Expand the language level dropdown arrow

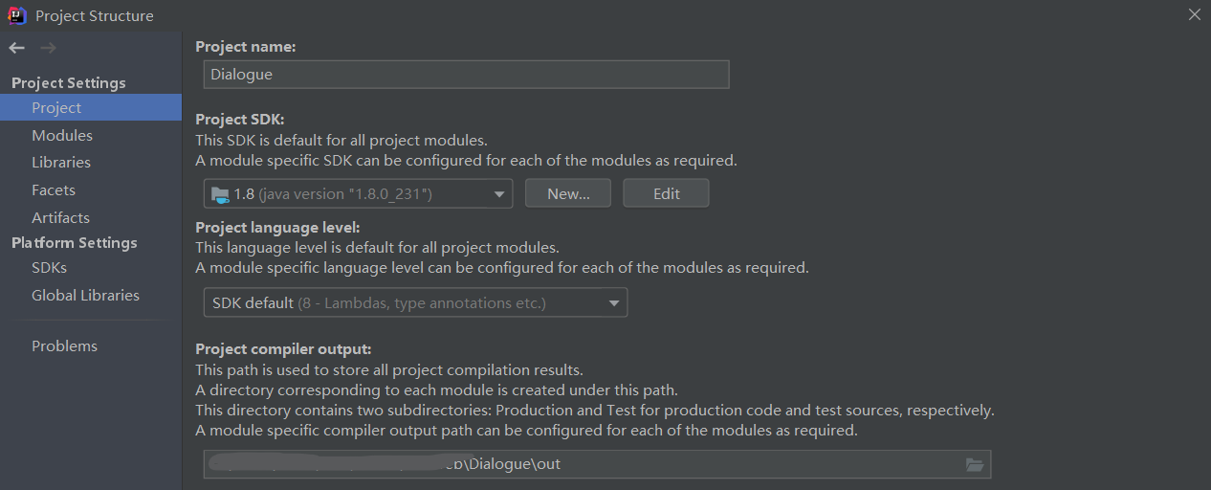pyautogui.click(x=614, y=303)
